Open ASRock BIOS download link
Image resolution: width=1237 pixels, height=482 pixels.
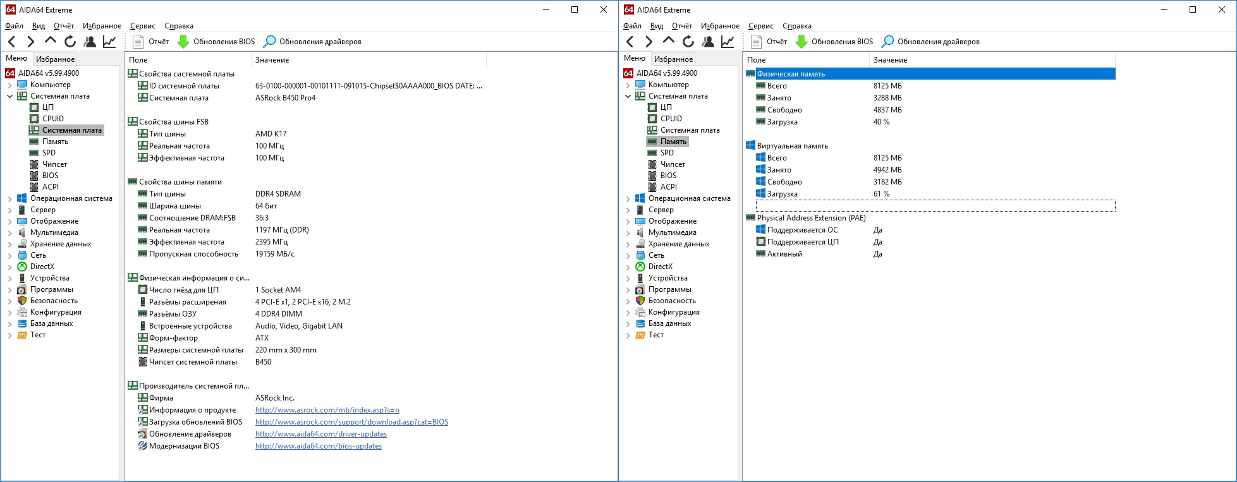351,422
